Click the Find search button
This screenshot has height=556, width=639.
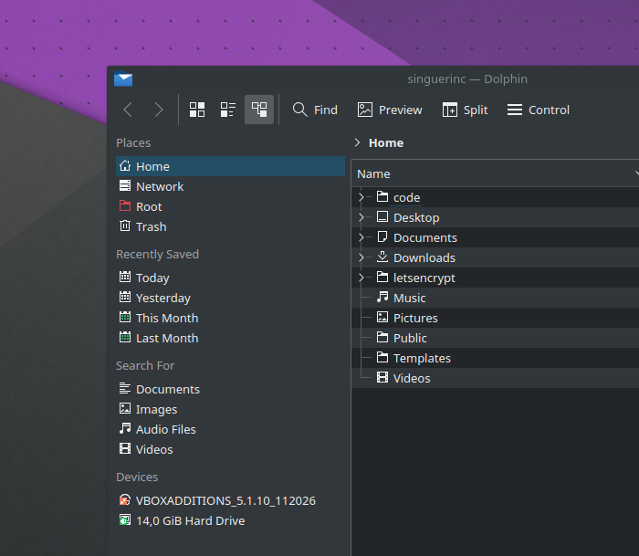coord(315,110)
